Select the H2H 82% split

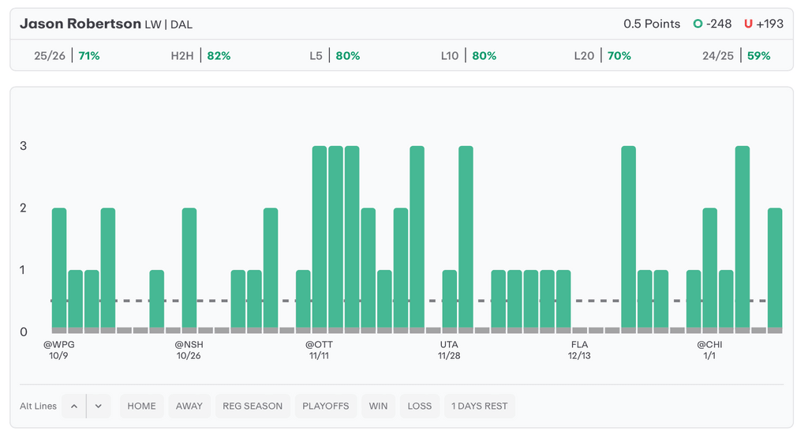[x=200, y=56]
